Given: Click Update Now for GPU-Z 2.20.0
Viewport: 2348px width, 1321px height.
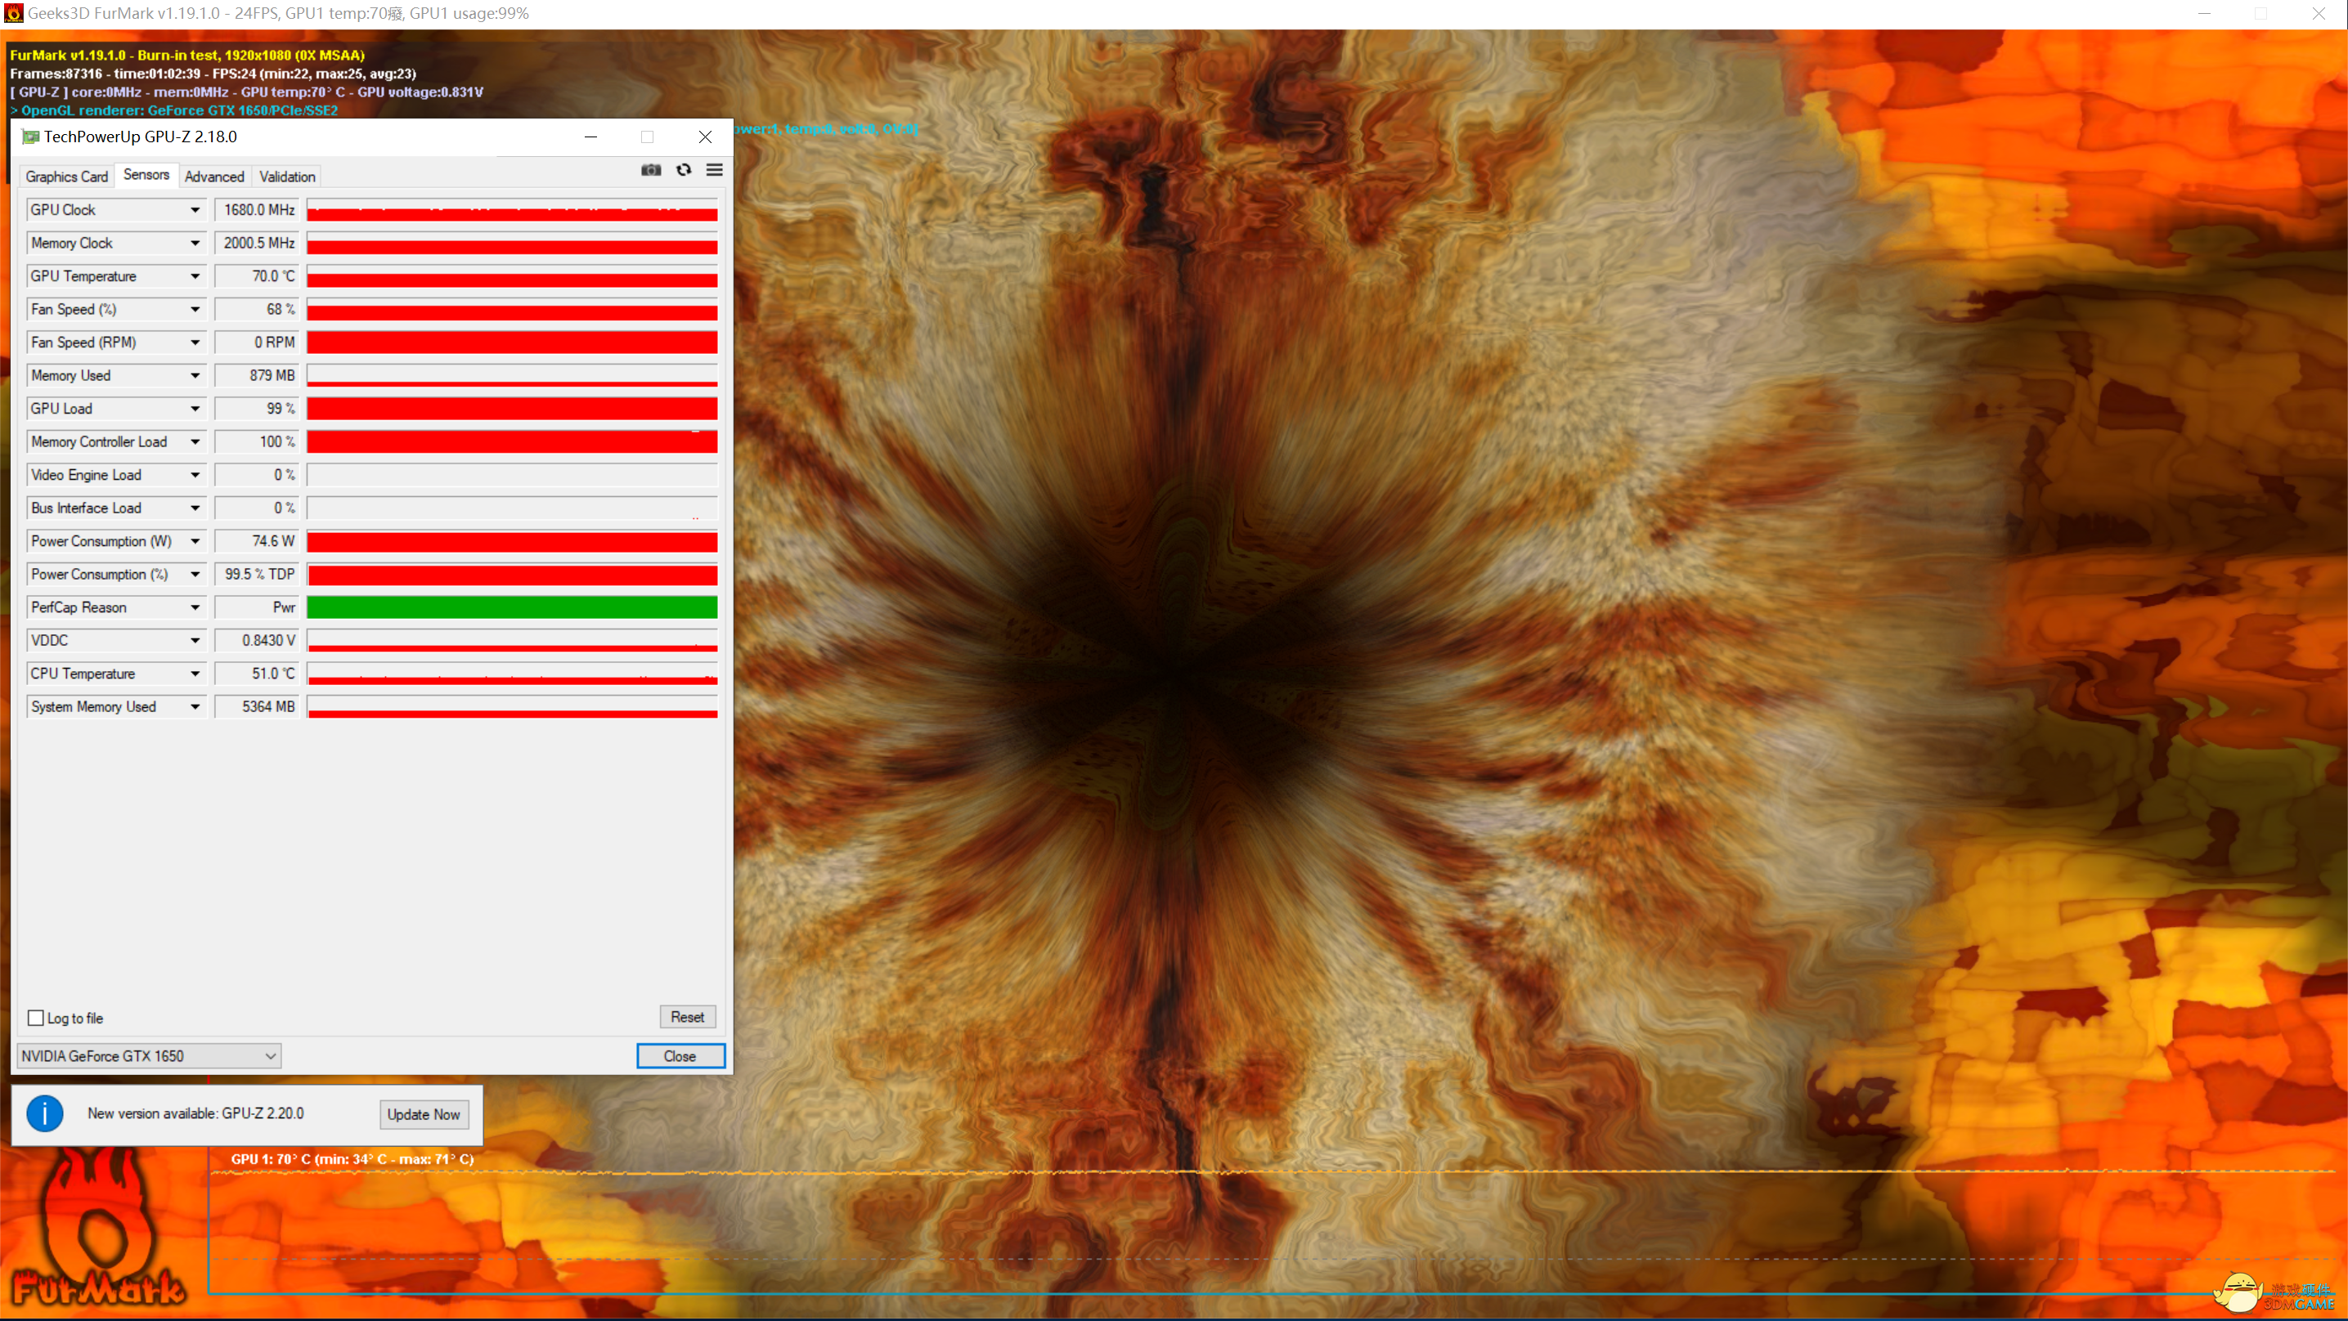Looking at the screenshot, I should (x=424, y=1114).
